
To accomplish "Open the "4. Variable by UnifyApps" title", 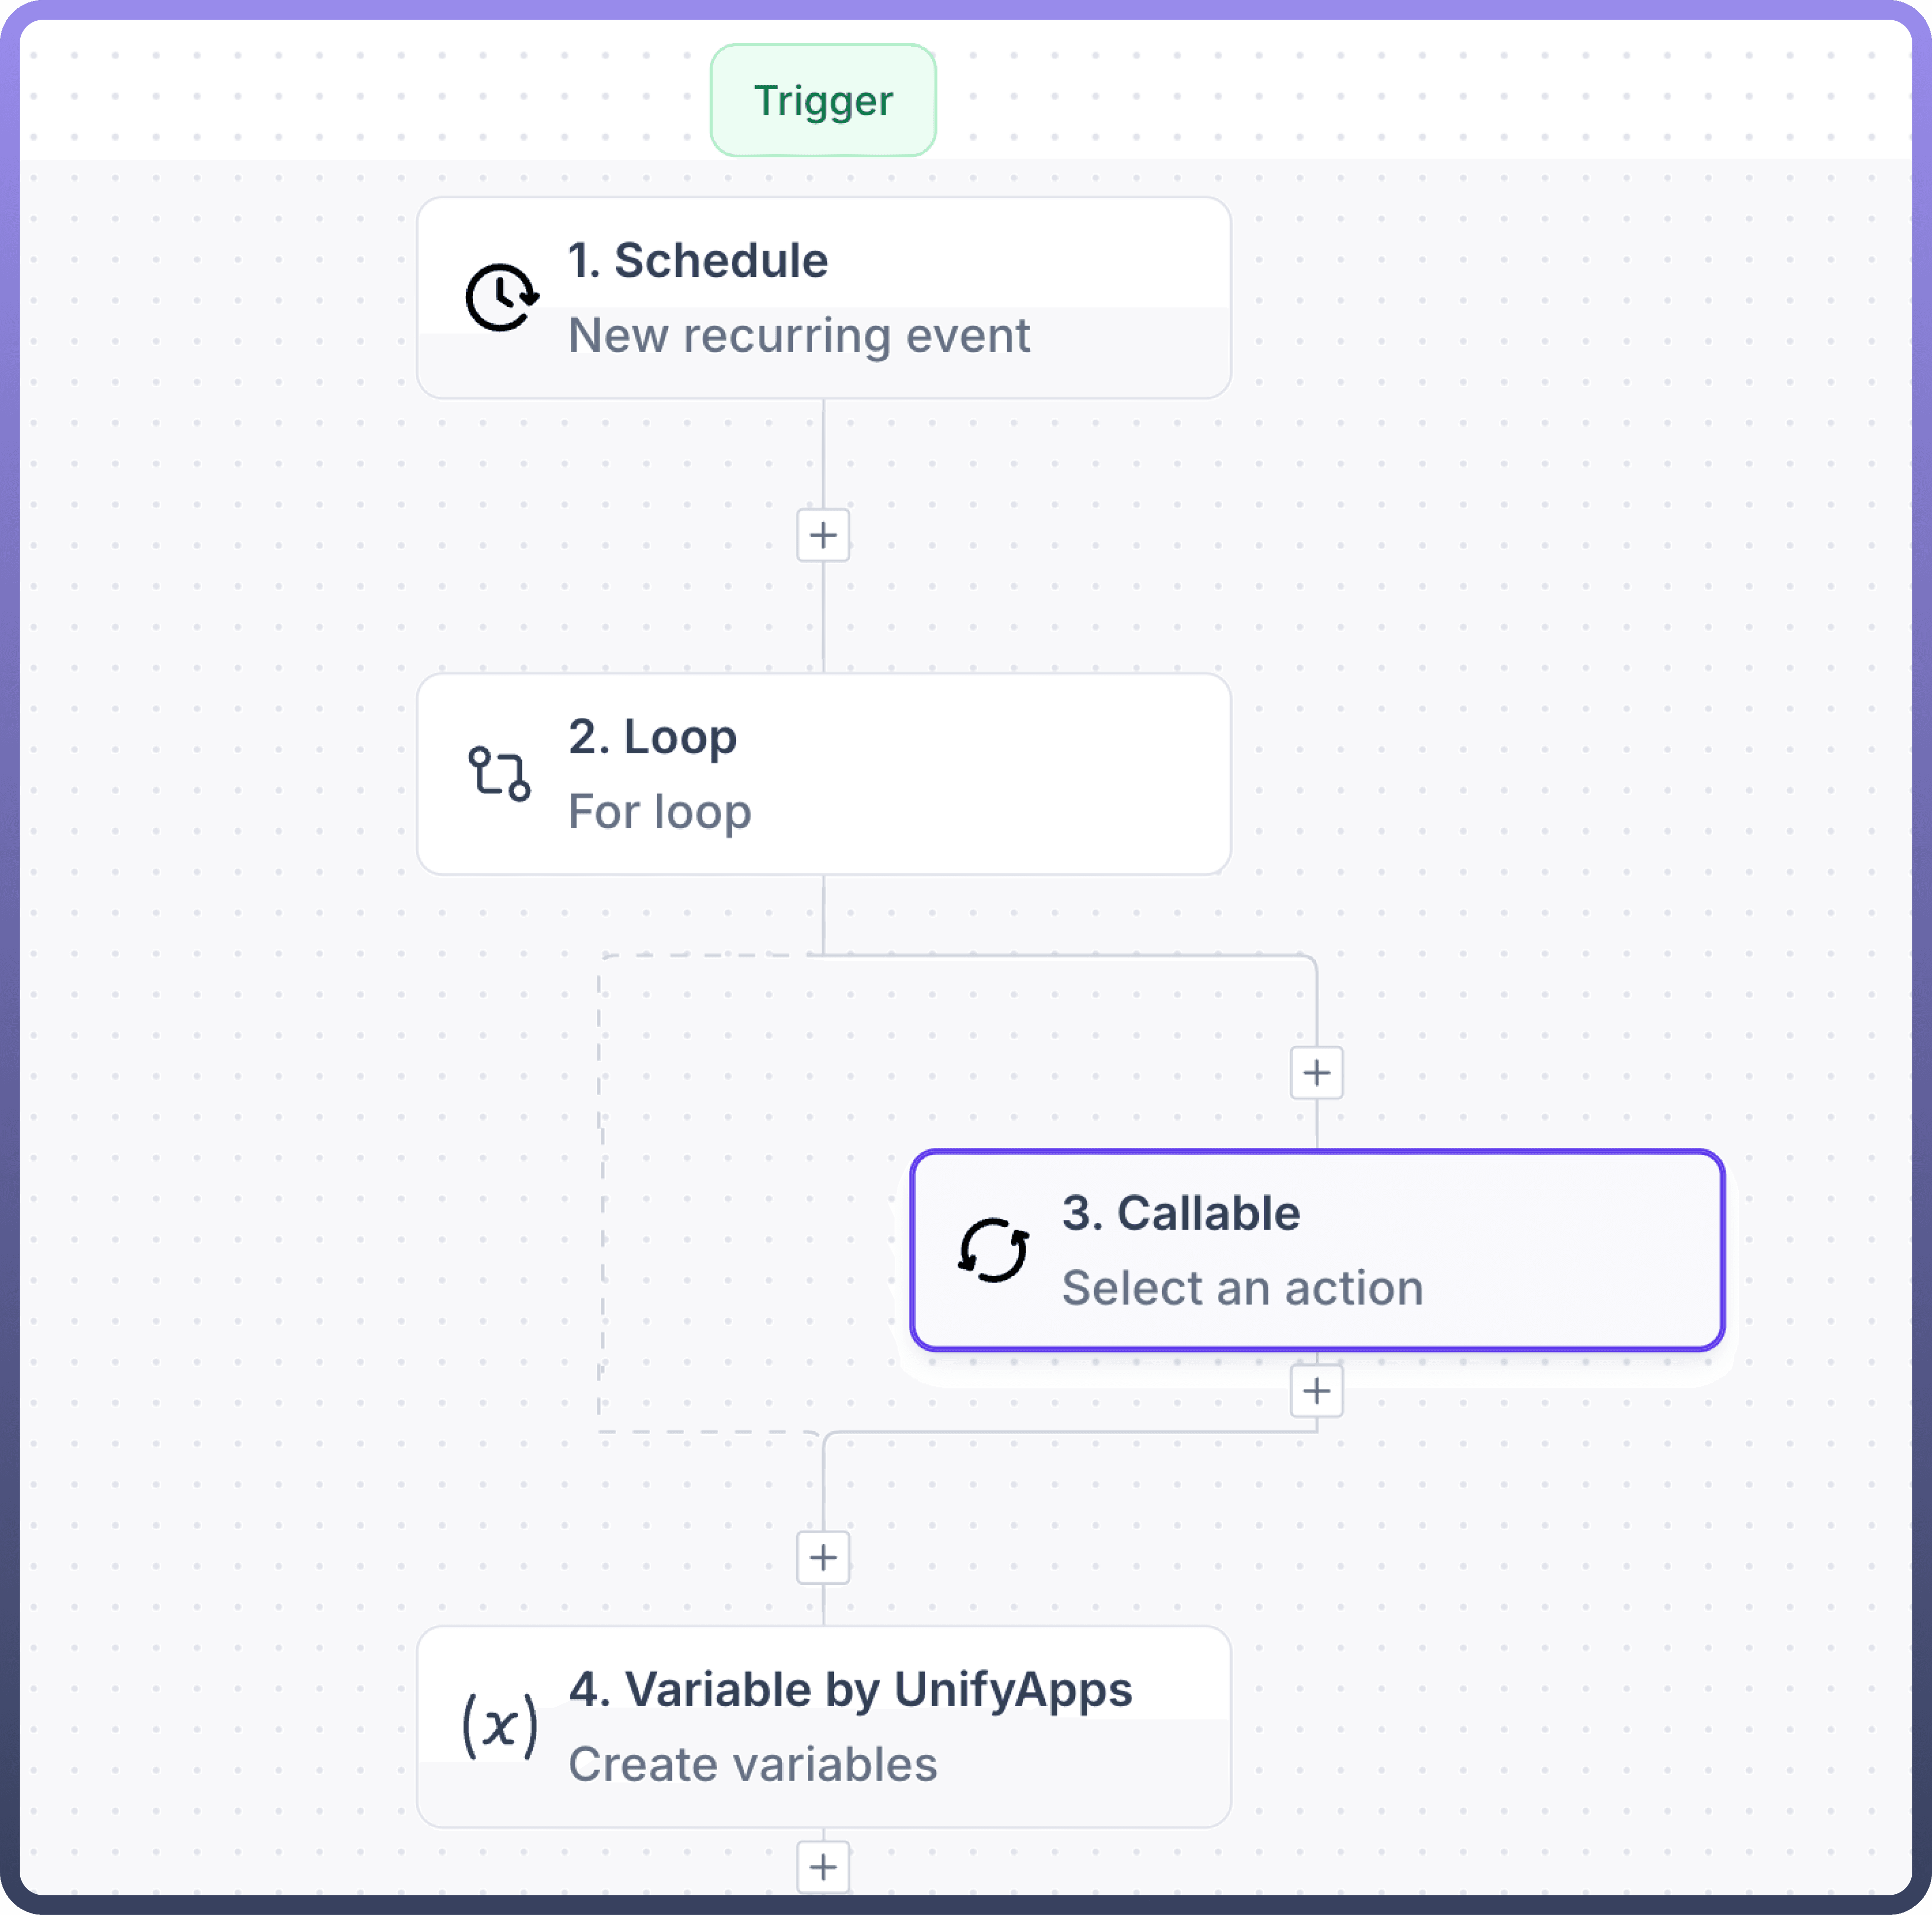I will (x=850, y=1690).
